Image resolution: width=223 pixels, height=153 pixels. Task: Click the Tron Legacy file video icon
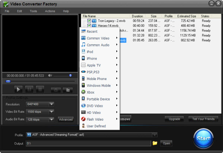point(94,21)
